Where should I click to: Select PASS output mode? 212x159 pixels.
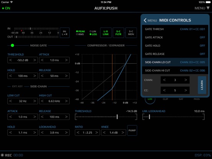click(197, 99)
